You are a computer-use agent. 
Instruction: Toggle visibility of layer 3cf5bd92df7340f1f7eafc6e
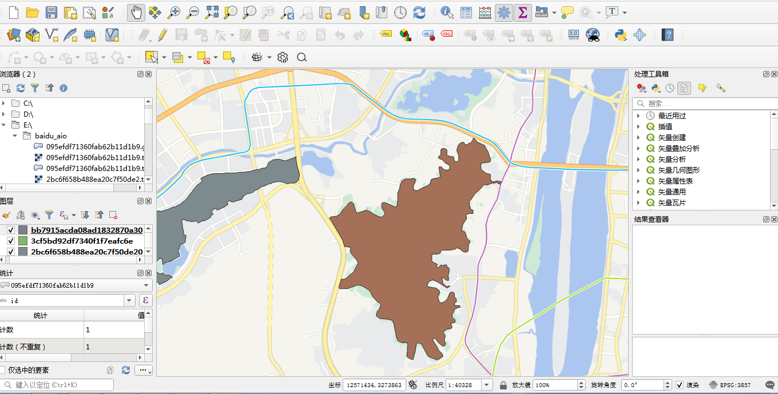10,241
